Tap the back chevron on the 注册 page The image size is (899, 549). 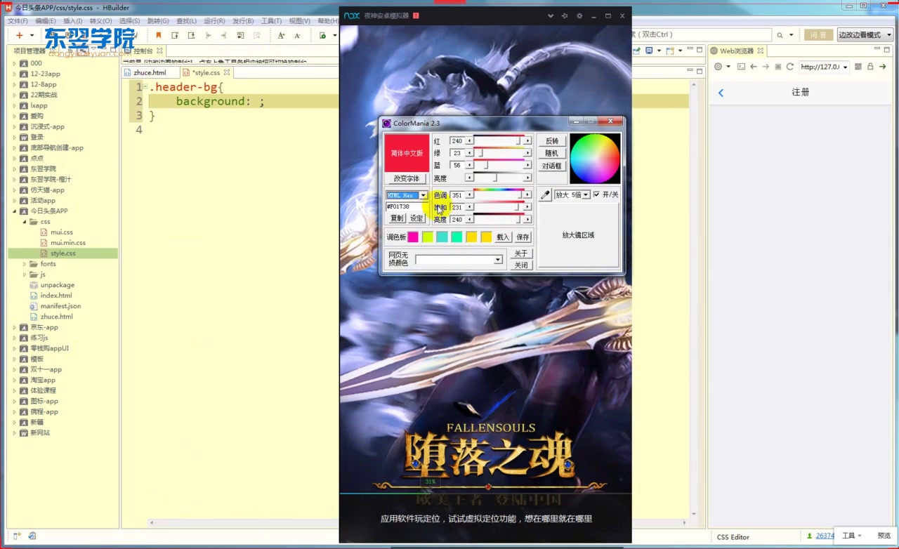pyautogui.click(x=721, y=93)
